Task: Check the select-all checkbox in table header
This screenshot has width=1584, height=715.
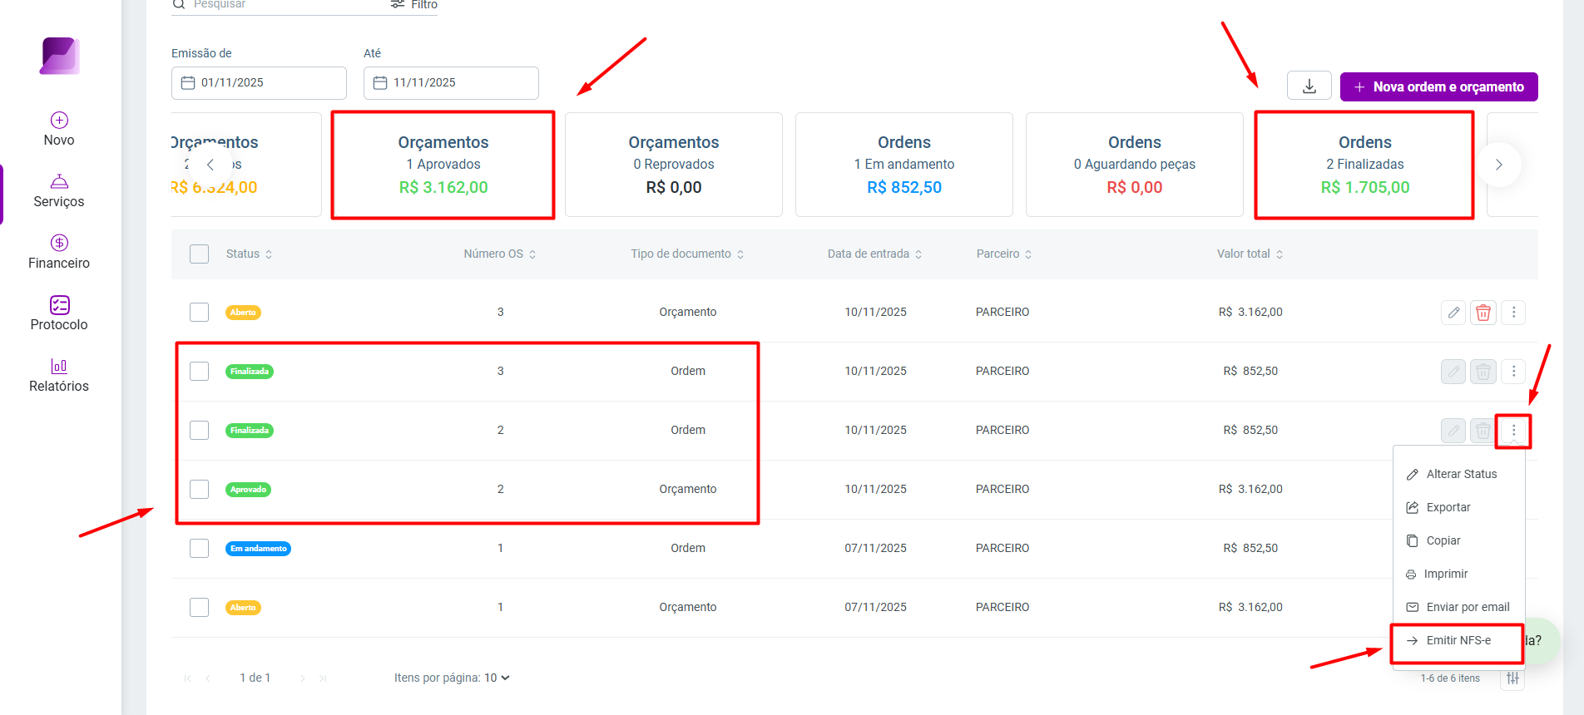Action: coord(199,254)
